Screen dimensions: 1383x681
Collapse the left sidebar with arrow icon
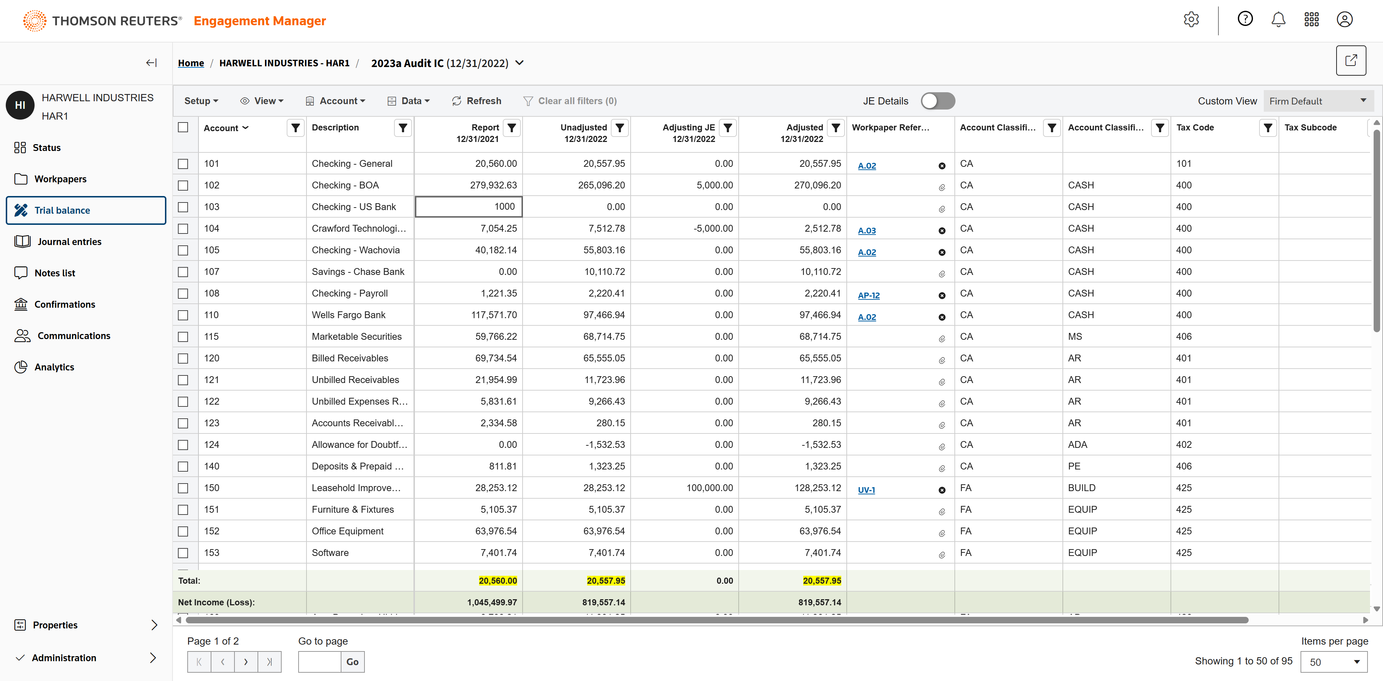(x=151, y=63)
